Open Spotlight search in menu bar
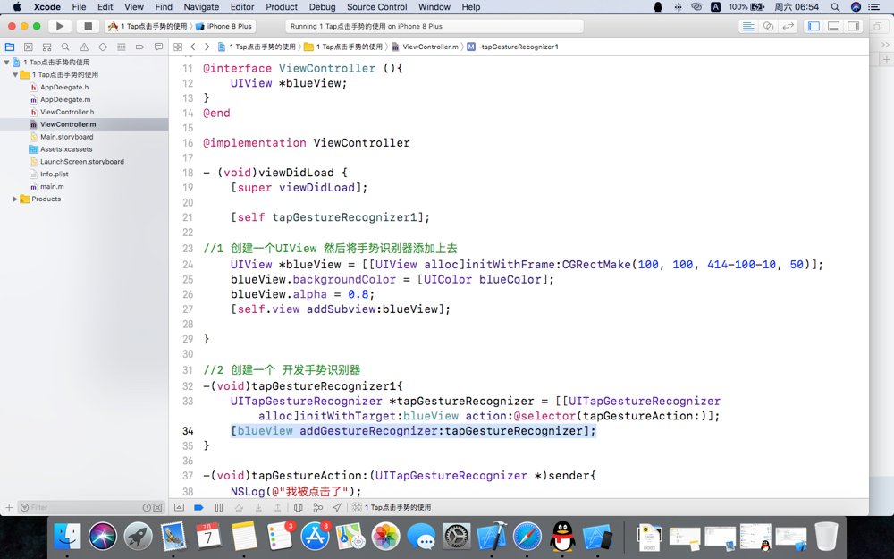 coord(835,7)
